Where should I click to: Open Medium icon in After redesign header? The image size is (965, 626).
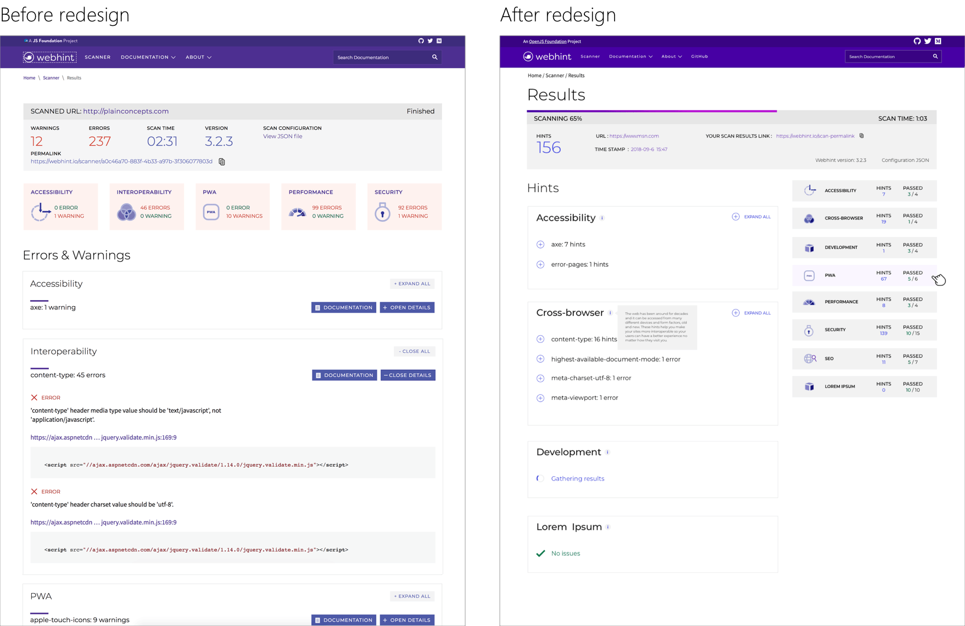[x=938, y=41]
